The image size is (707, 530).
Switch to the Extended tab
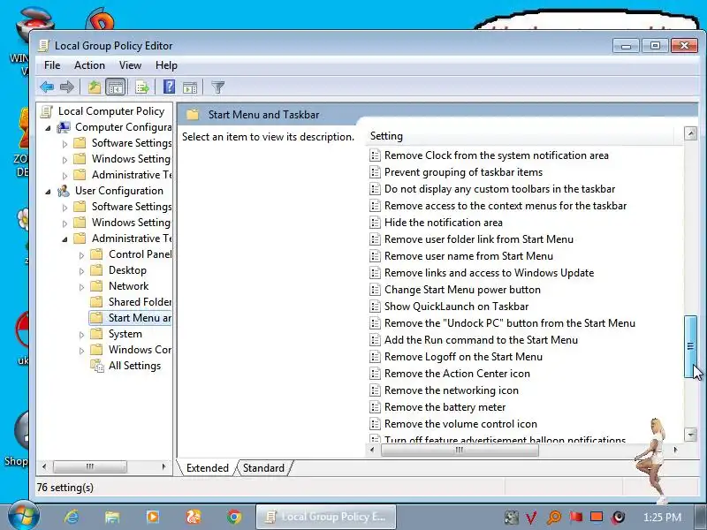coord(207,468)
